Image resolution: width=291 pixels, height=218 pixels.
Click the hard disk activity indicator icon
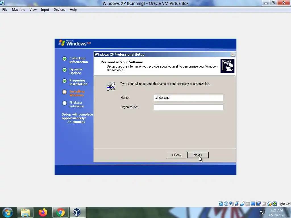(x=221, y=204)
